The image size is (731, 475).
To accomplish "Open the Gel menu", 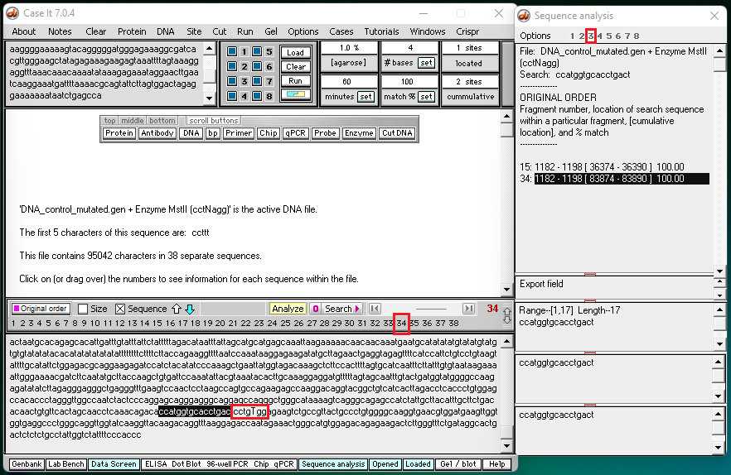I will [x=271, y=31].
